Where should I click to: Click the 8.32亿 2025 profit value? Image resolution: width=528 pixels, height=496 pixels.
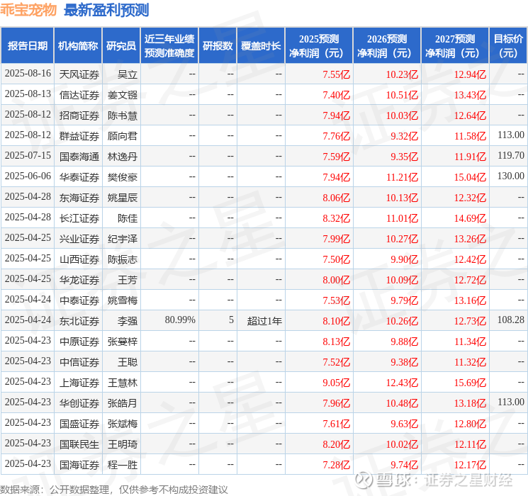click(x=336, y=218)
